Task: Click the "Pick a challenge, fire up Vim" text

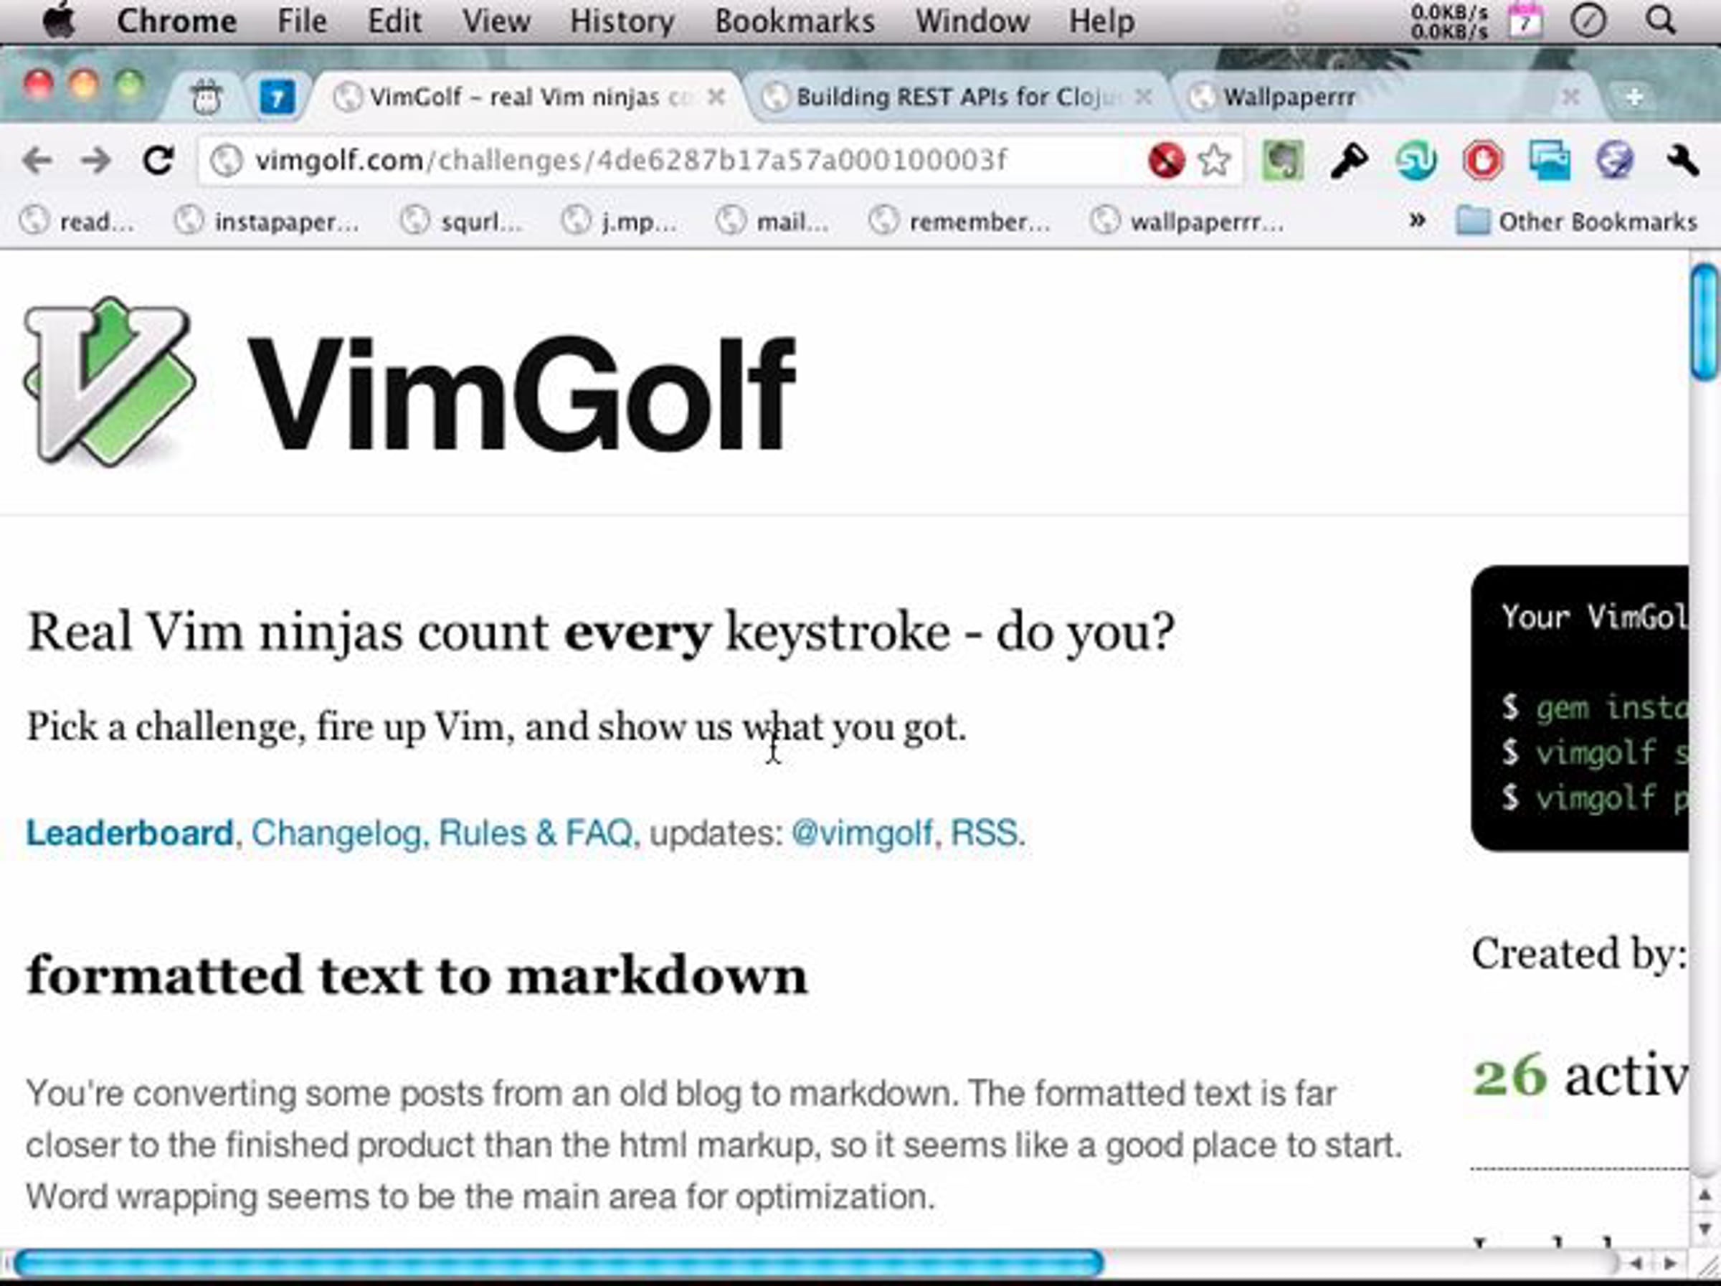Action: pos(496,727)
